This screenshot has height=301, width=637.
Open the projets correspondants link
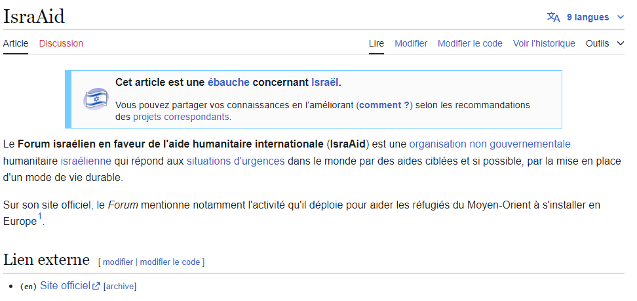tap(181, 117)
